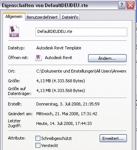Click the Erstellt date Donnerstag, 3. Juli 2008
This screenshot has height=150, width=137.
68,104
